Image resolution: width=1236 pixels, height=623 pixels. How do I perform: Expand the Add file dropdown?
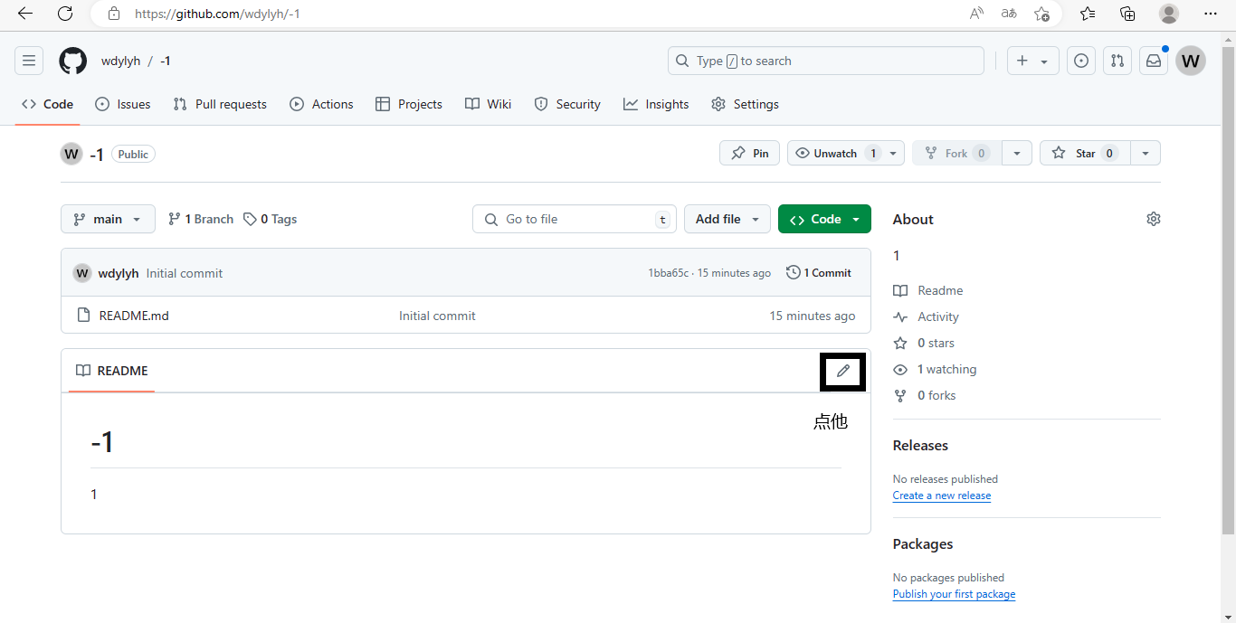(727, 219)
